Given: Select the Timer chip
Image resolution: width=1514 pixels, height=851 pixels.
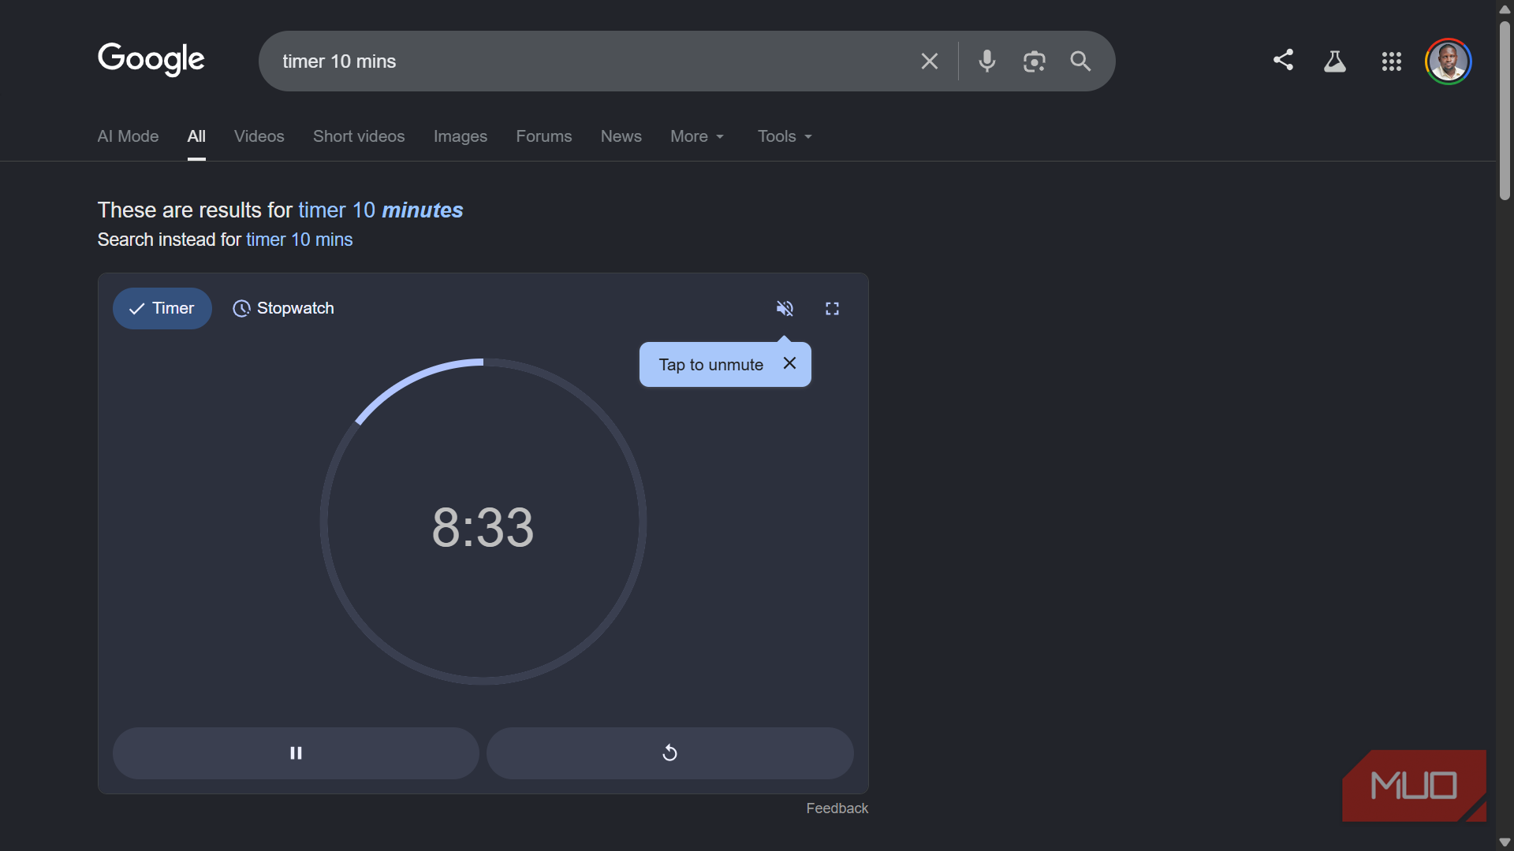Looking at the screenshot, I should tap(162, 308).
